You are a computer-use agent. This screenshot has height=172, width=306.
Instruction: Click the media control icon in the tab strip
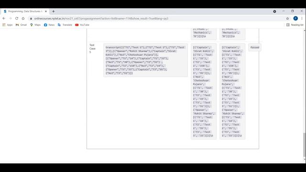pos(274,11)
